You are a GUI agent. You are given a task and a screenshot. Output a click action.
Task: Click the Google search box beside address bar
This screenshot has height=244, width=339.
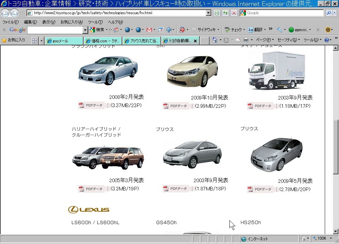tap(282, 13)
